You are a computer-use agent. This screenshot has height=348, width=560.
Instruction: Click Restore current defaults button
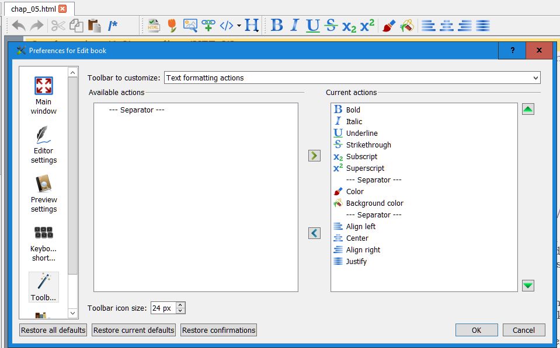click(134, 330)
